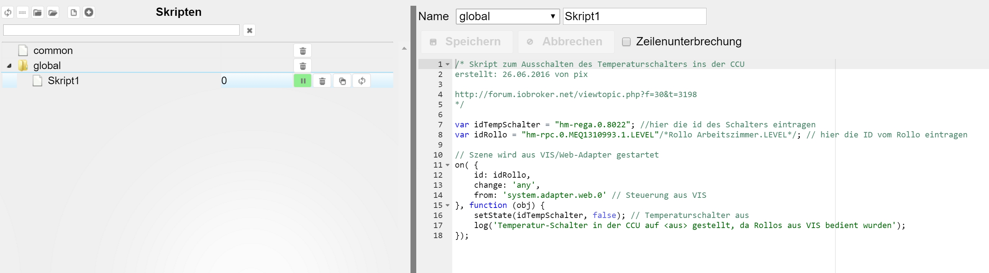Click the file icon next to common
The width and height of the screenshot is (989, 273).
click(23, 50)
